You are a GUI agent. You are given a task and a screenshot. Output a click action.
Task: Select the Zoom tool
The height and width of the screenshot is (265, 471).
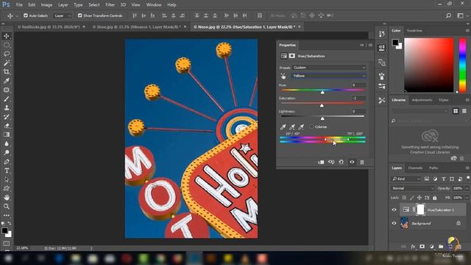pyautogui.click(x=7, y=206)
